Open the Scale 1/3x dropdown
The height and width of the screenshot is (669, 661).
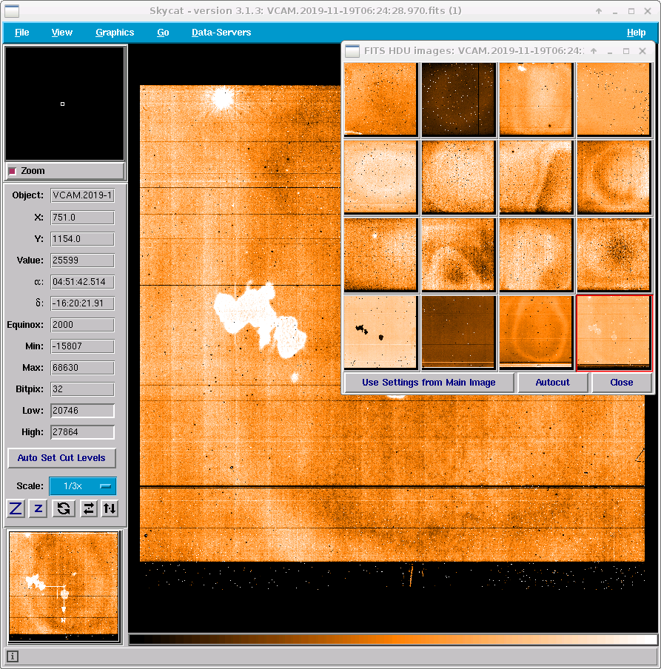(82, 486)
